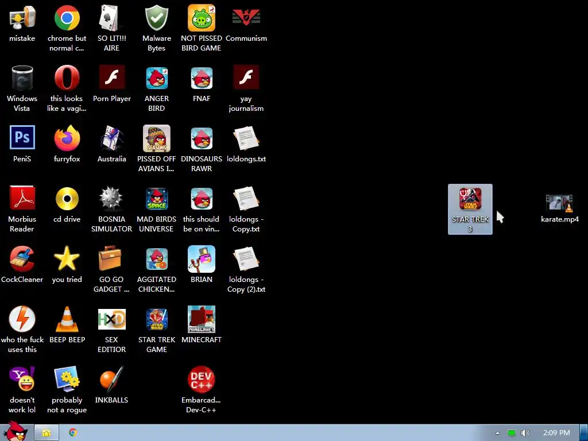The width and height of the screenshot is (588, 441).
Task: Select the Communism desktop icon
Action: point(246,18)
